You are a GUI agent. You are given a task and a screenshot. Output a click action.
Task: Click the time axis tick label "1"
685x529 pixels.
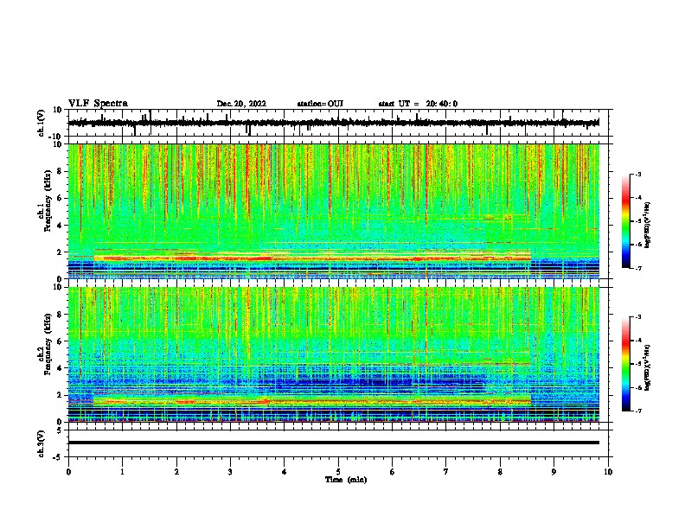(x=122, y=472)
